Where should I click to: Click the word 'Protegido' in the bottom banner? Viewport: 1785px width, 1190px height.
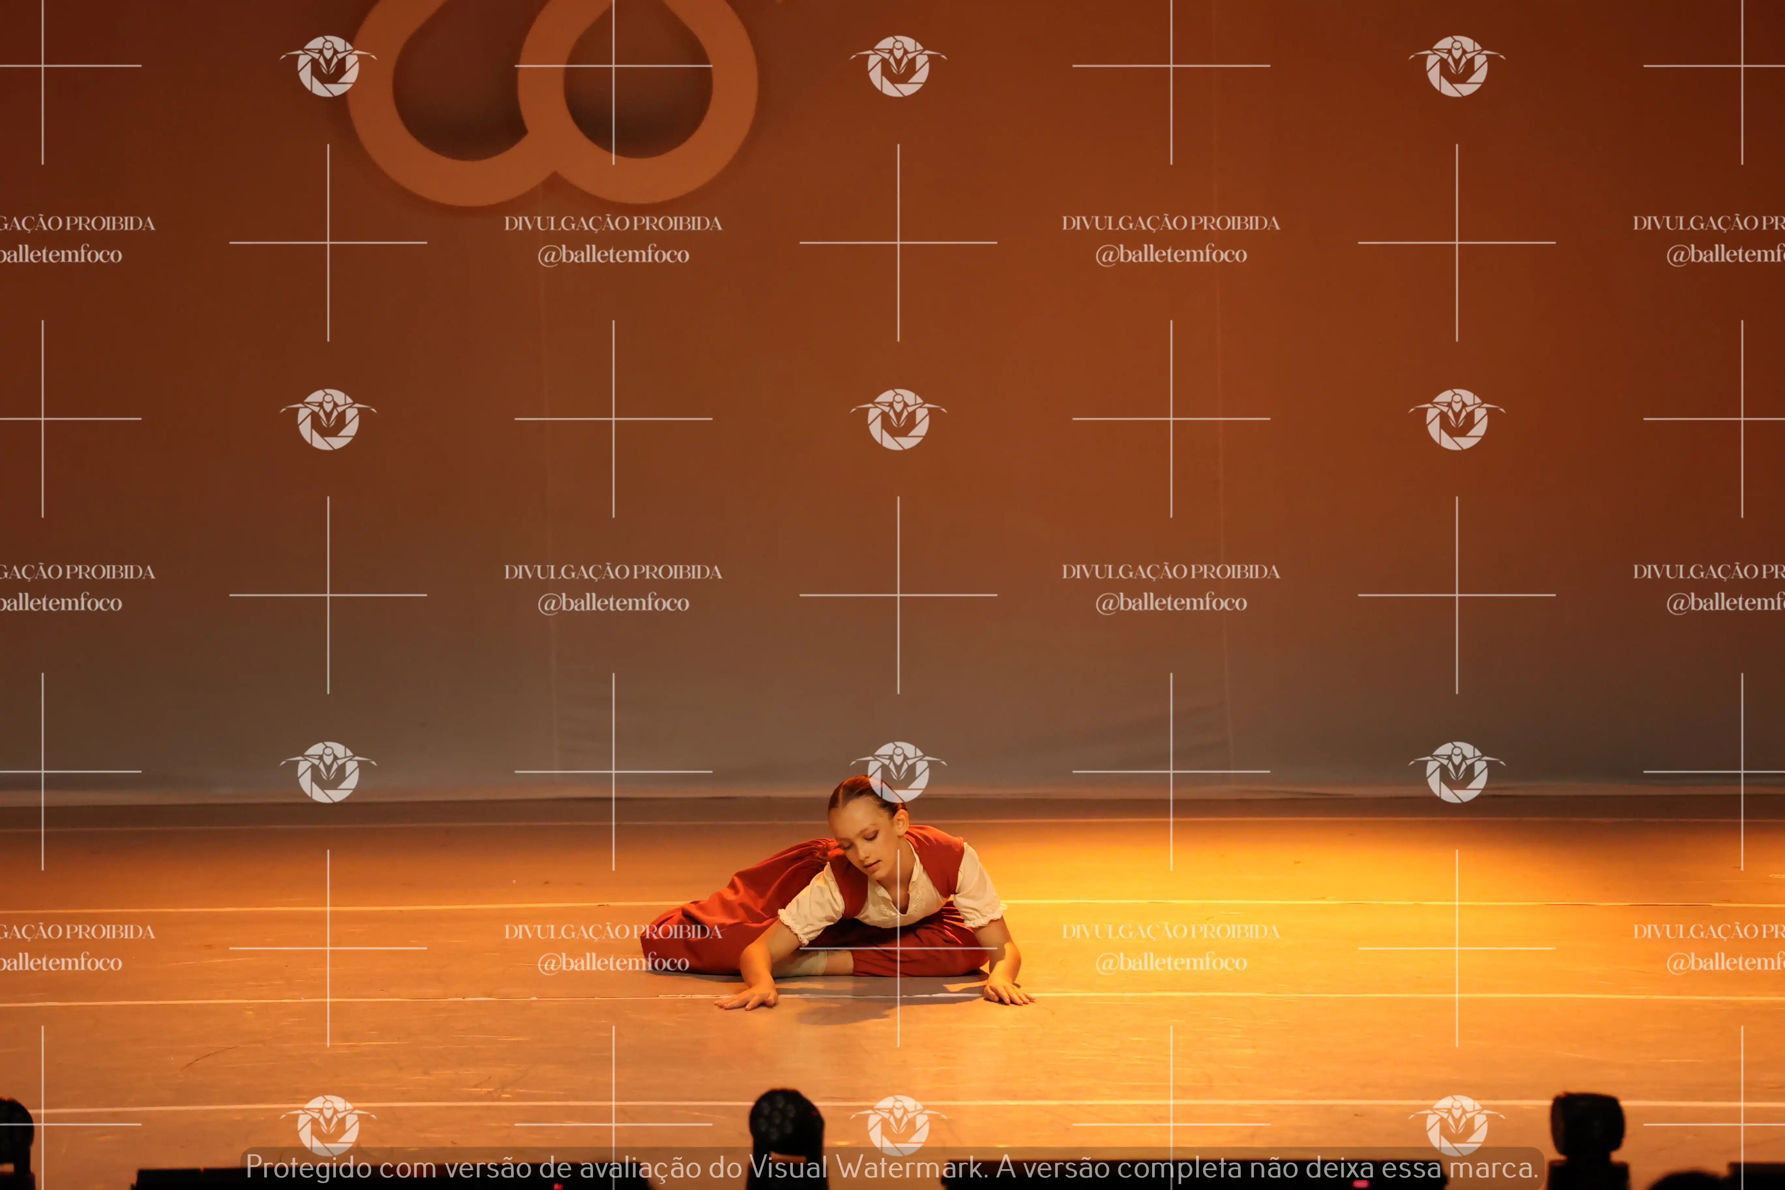(309, 1167)
